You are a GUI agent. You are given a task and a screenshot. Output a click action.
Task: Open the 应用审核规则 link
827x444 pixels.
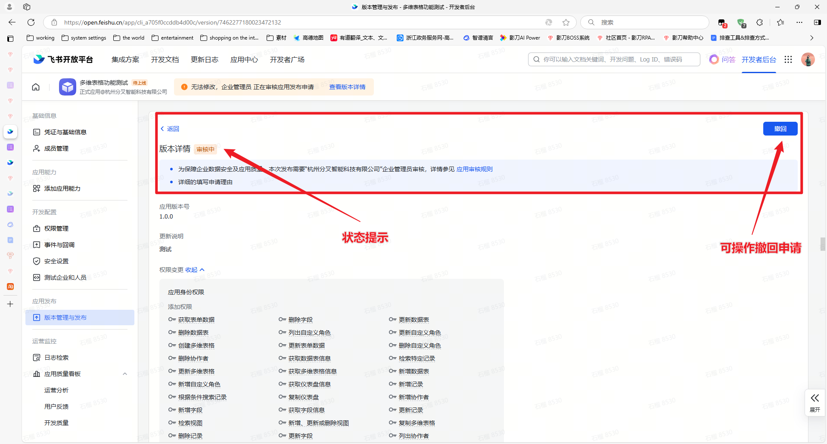[x=474, y=169]
